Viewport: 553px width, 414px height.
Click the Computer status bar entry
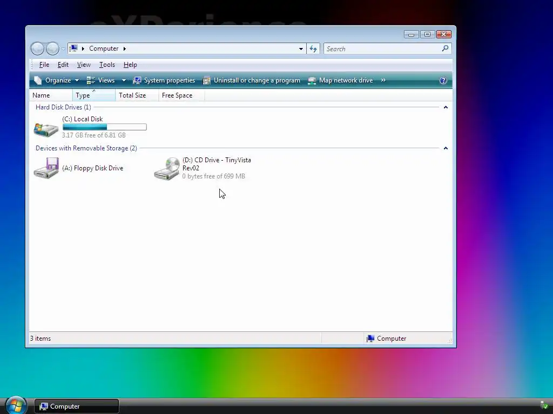pyautogui.click(x=387, y=339)
